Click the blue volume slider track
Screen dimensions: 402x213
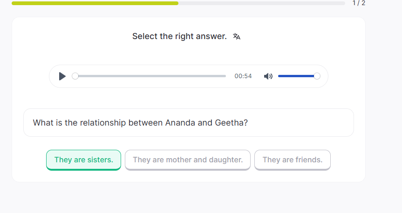(x=296, y=76)
